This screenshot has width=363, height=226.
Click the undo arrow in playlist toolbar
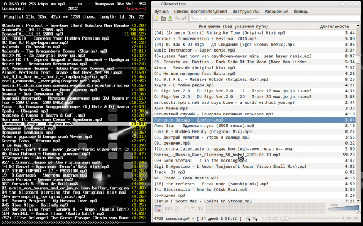176,18
